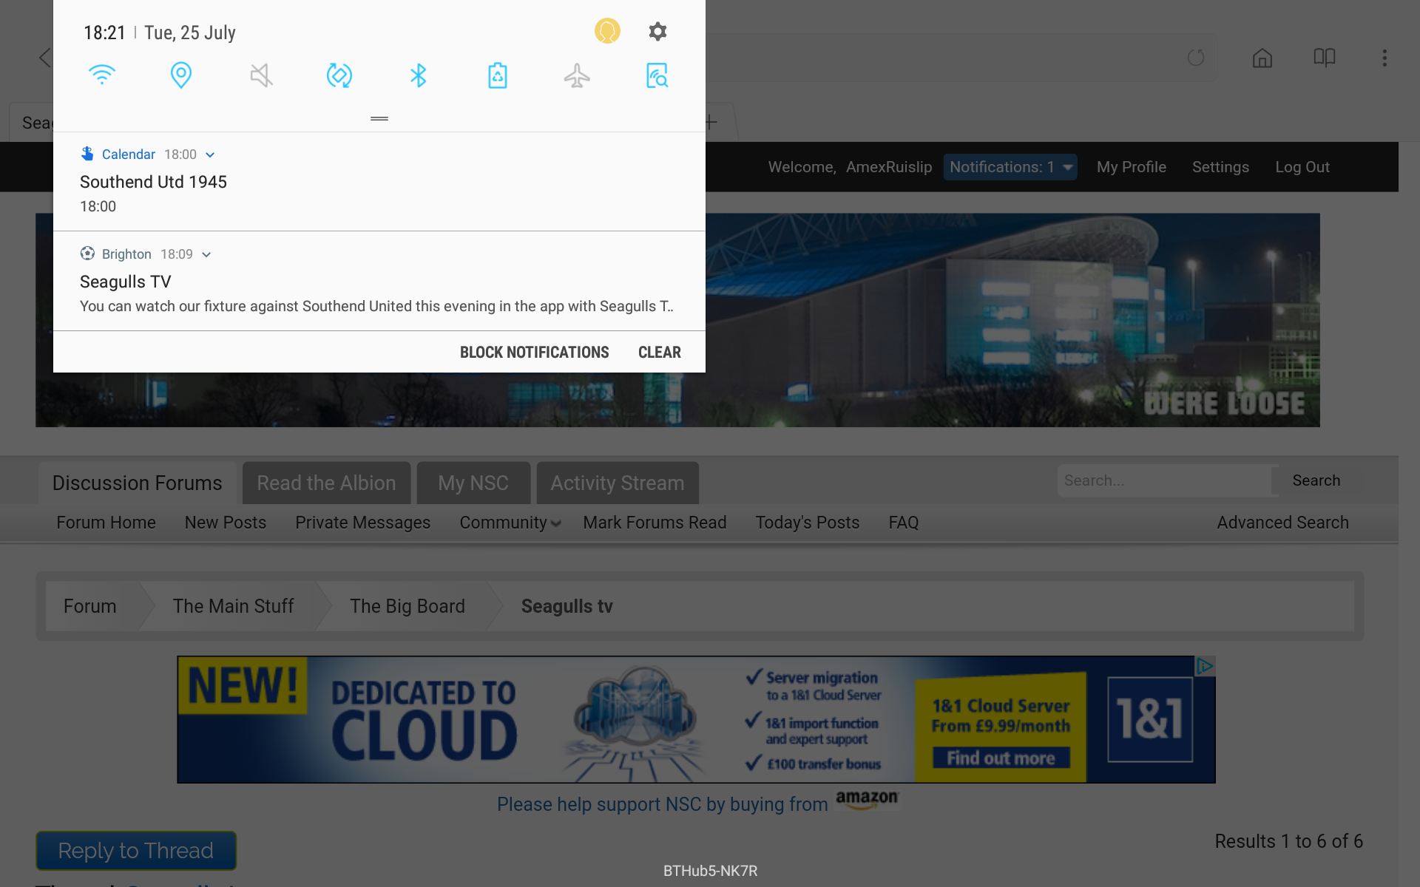
Task: Click the 1&1 Cloud Server banner ad
Action: pyautogui.click(x=696, y=719)
